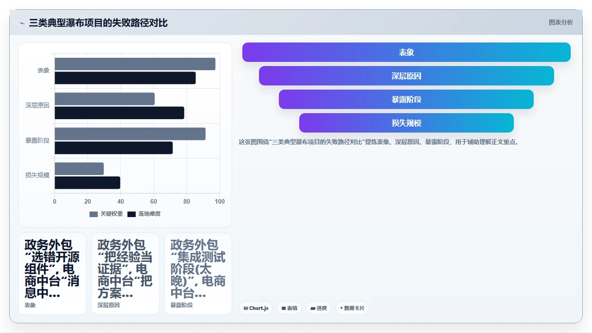Click the title 三类典型瀑布项目的失败路径对比
The height and width of the screenshot is (333, 592).
point(99,23)
